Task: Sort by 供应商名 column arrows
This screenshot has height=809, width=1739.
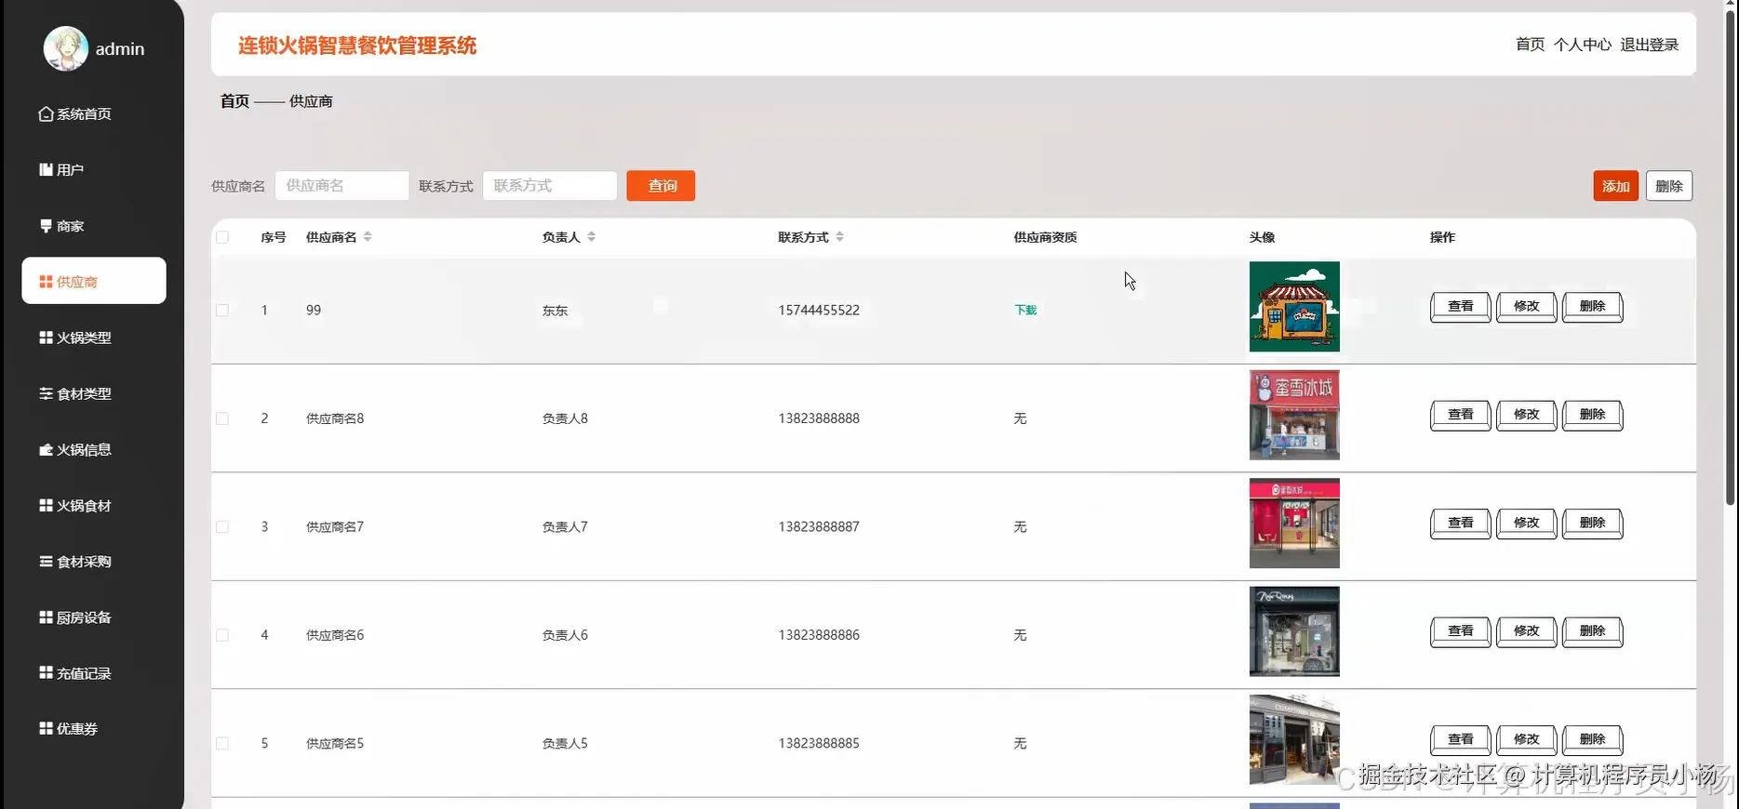Action: click(x=368, y=237)
